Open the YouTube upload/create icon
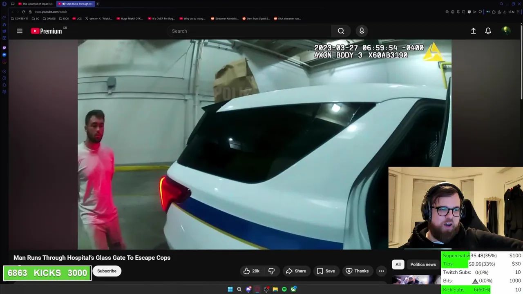 (x=473, y=31)
